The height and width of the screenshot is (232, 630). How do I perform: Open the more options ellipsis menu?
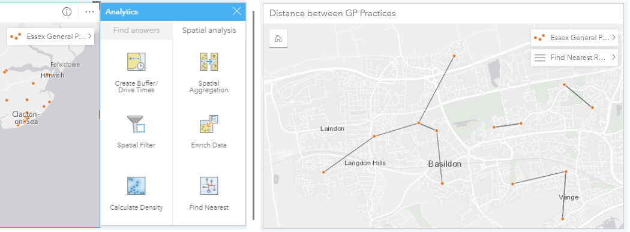click(89, 11)
